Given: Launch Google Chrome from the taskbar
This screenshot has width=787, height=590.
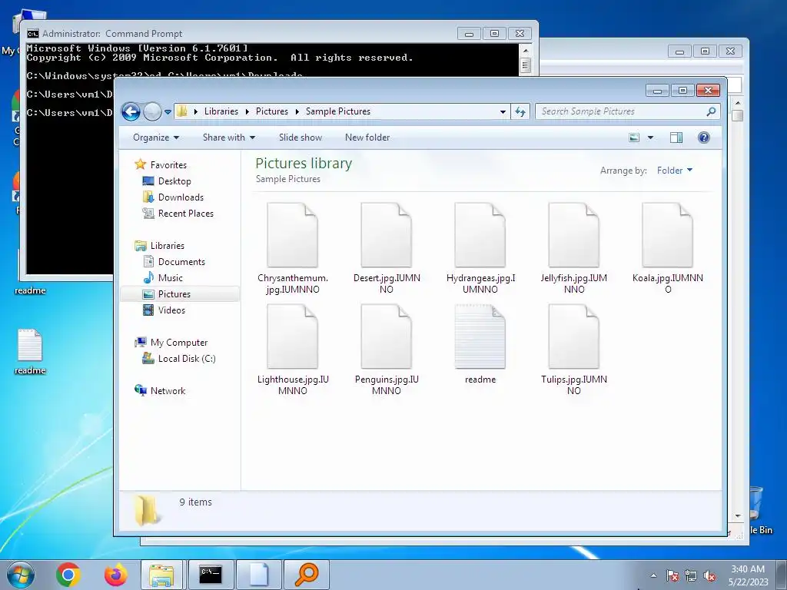Looking at the screenshot, I should [68, 575].
